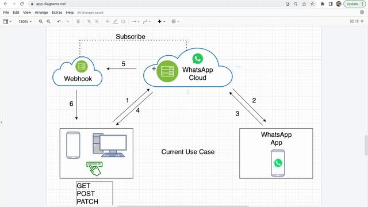This screenshot has width=368, height=207.
Task: Click the Delete trash icon
Action: click(x=78, y=21)
